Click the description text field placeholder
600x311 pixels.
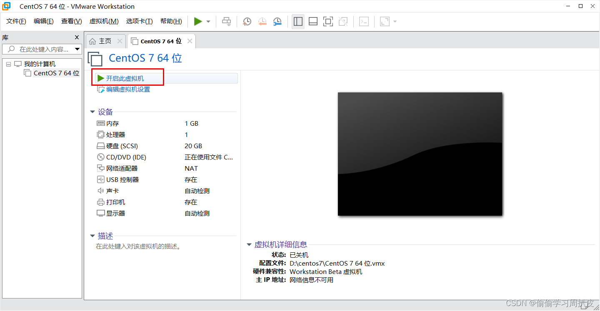pyautogui.click(x=138, y=246)
